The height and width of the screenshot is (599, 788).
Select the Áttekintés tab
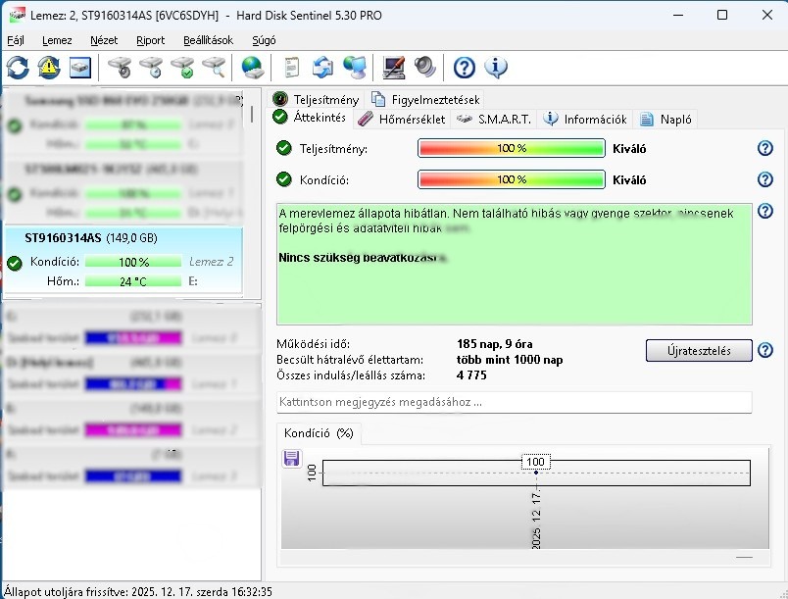click(310, 118)
